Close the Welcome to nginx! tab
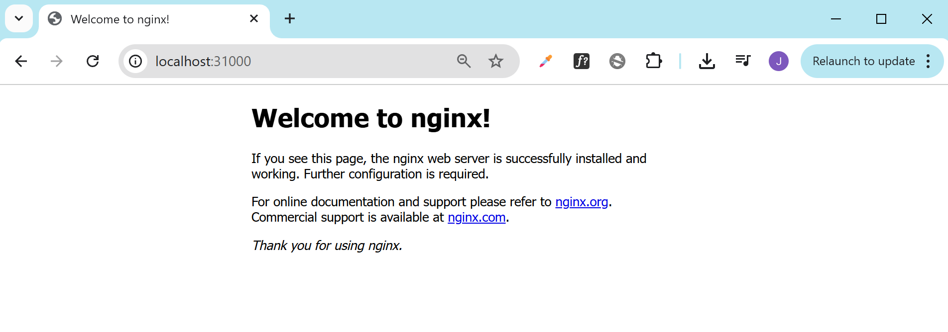Screen dimensions: 948x332 click(254, 18)
